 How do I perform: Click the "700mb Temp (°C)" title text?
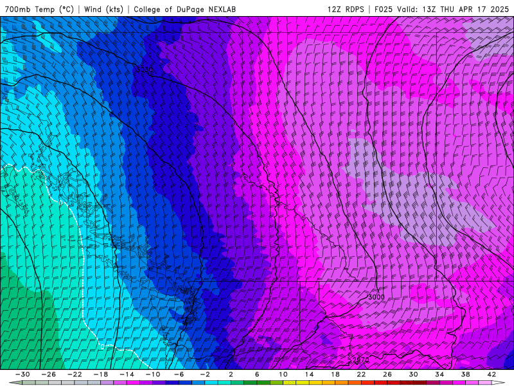coord(39,9)
